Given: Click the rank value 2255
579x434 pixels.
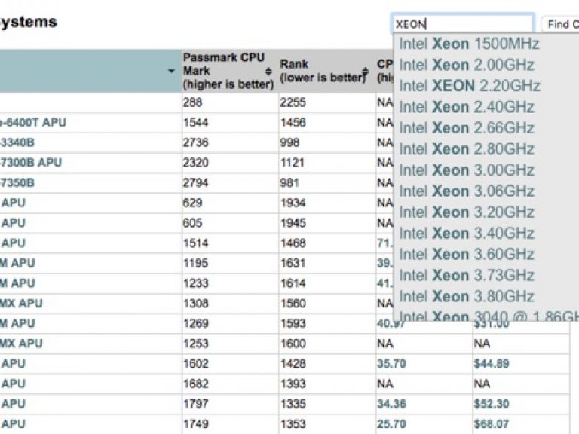Looking at the screenshot, I should tap(293, 102).
